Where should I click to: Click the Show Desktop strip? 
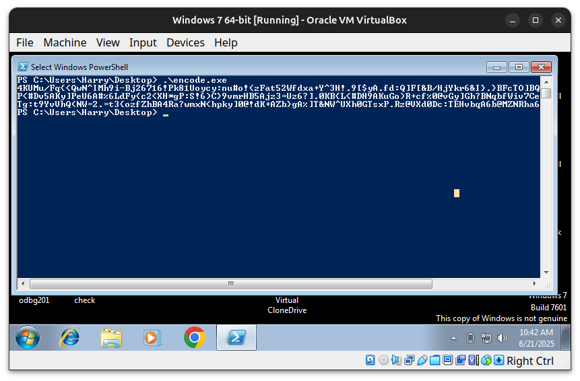pyautogui.click(x=565, y=338)
